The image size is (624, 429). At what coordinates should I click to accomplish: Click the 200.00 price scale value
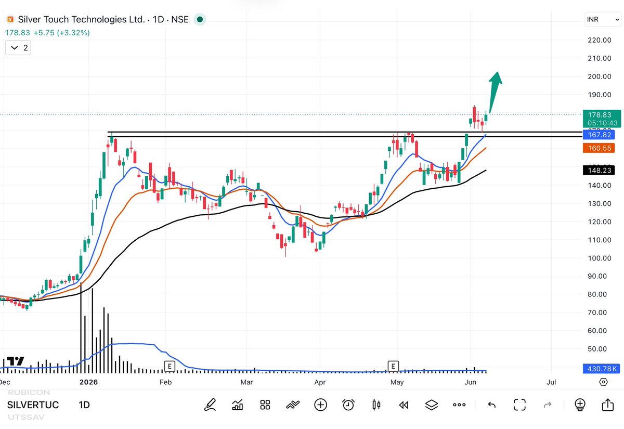(600, 76)
